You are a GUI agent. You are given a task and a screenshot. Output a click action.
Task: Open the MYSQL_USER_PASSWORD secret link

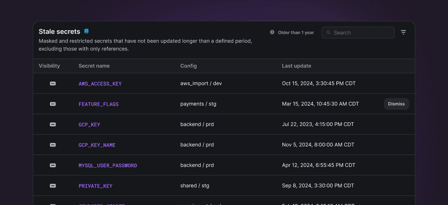click(108, 165)
